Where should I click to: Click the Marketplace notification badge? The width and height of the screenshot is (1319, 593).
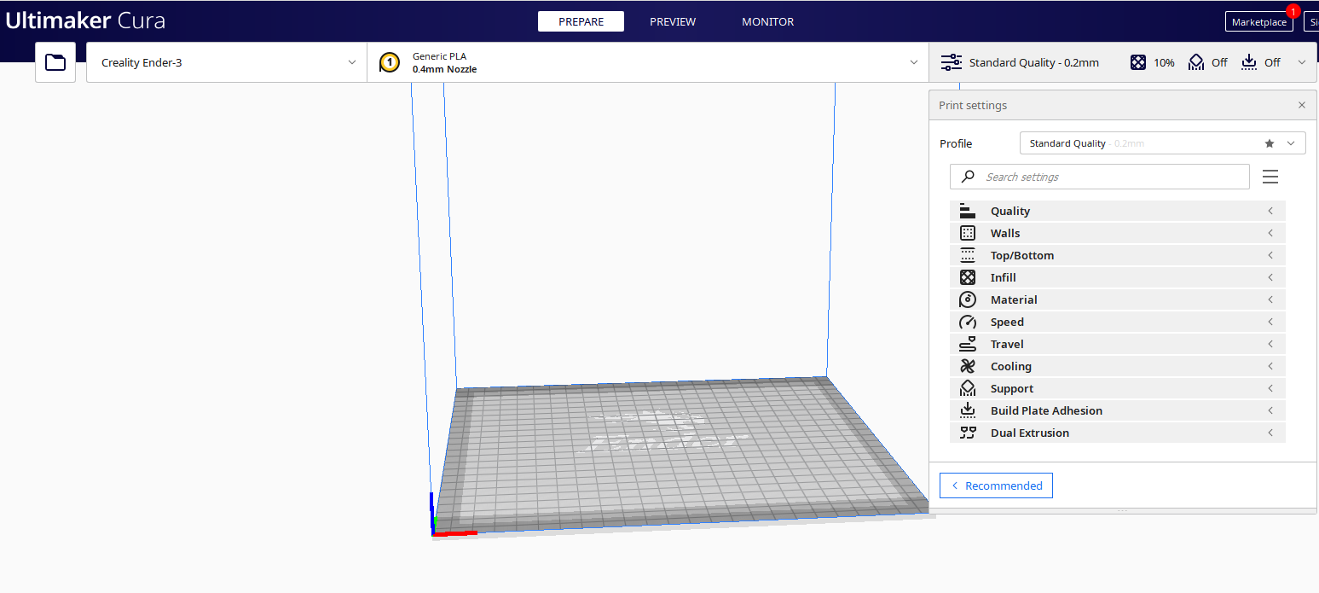tap(1293, 11)
